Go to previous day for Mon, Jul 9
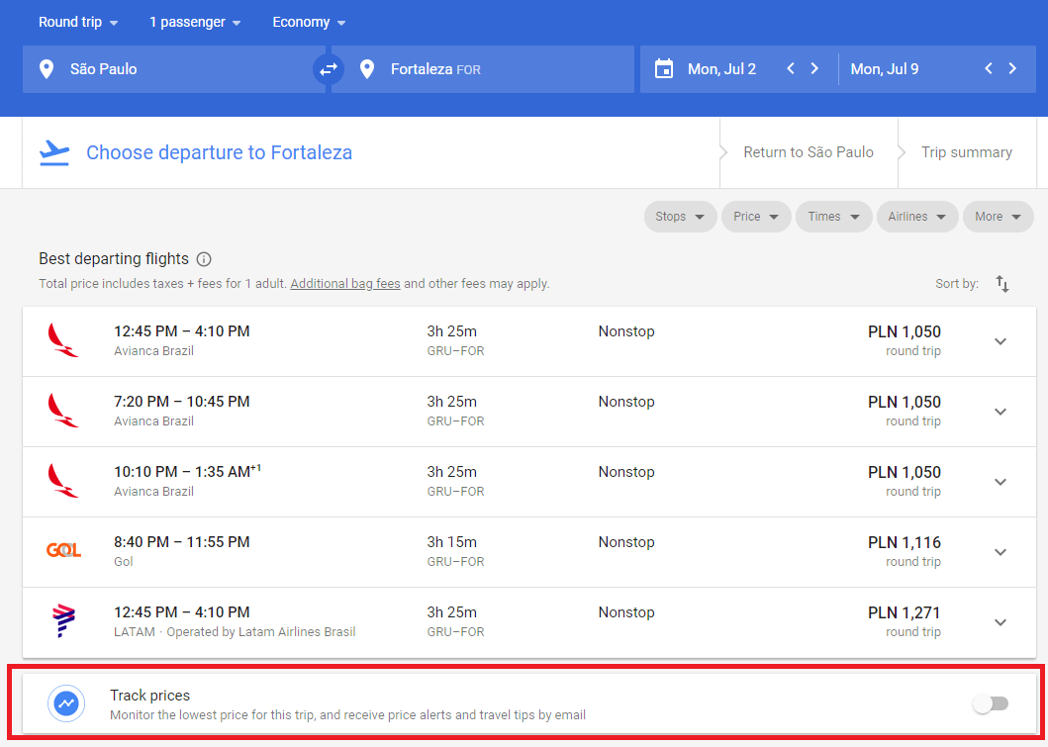 click(x=989, y=68)
